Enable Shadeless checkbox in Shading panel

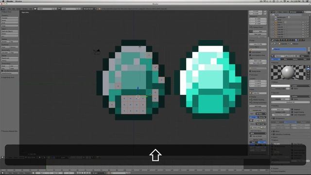tap(292, 109)
